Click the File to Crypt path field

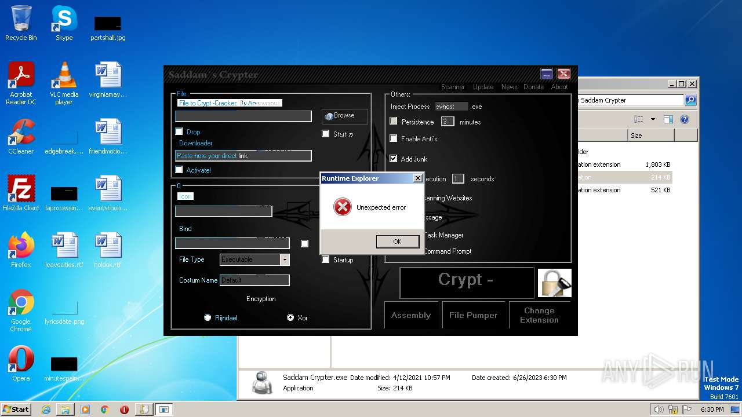[x=243, y=116]
